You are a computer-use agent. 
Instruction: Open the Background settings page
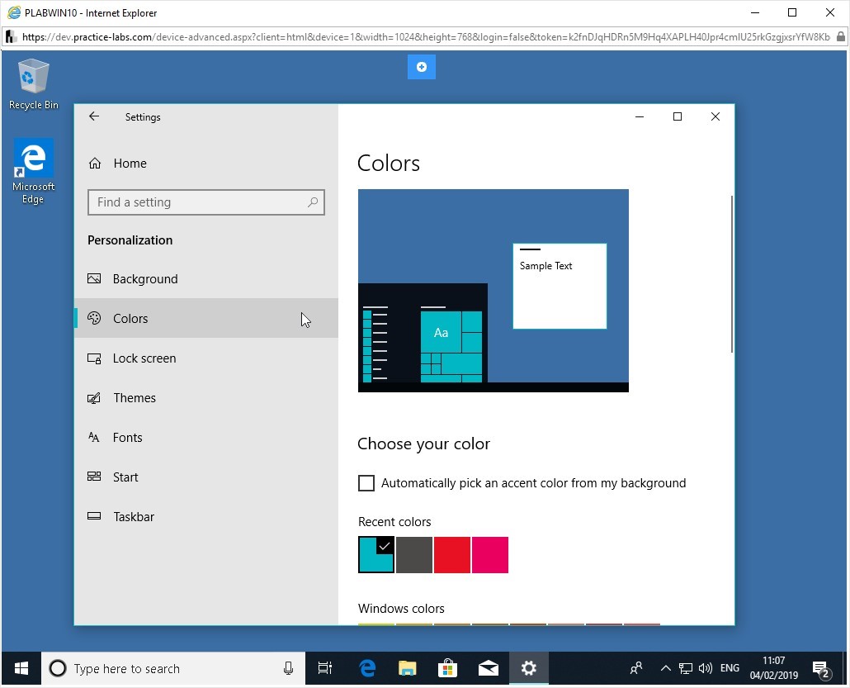point(206,279)
